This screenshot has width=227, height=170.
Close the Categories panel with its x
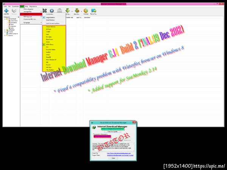19,17
